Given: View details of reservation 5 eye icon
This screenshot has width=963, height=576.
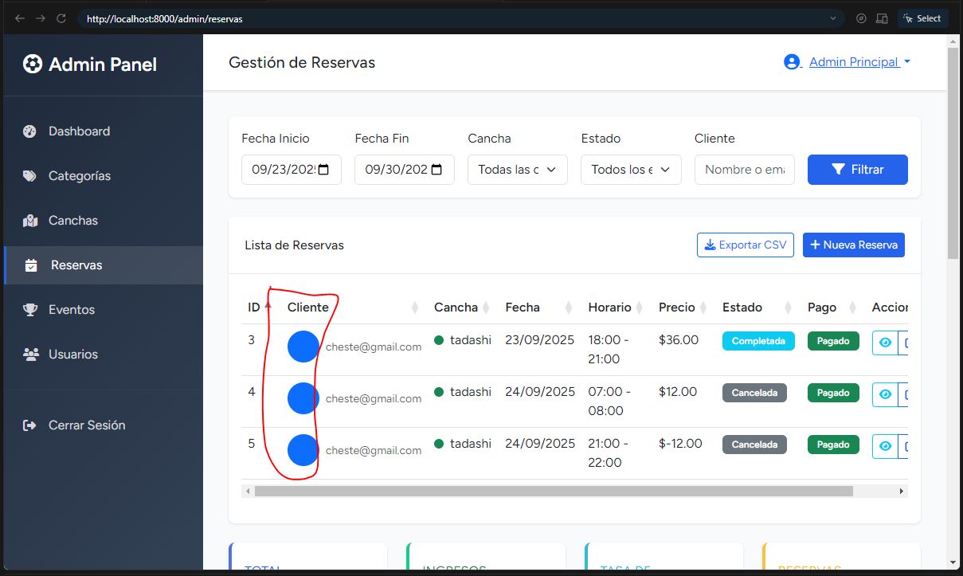Looking at the screenshot, I should (885, 446).
